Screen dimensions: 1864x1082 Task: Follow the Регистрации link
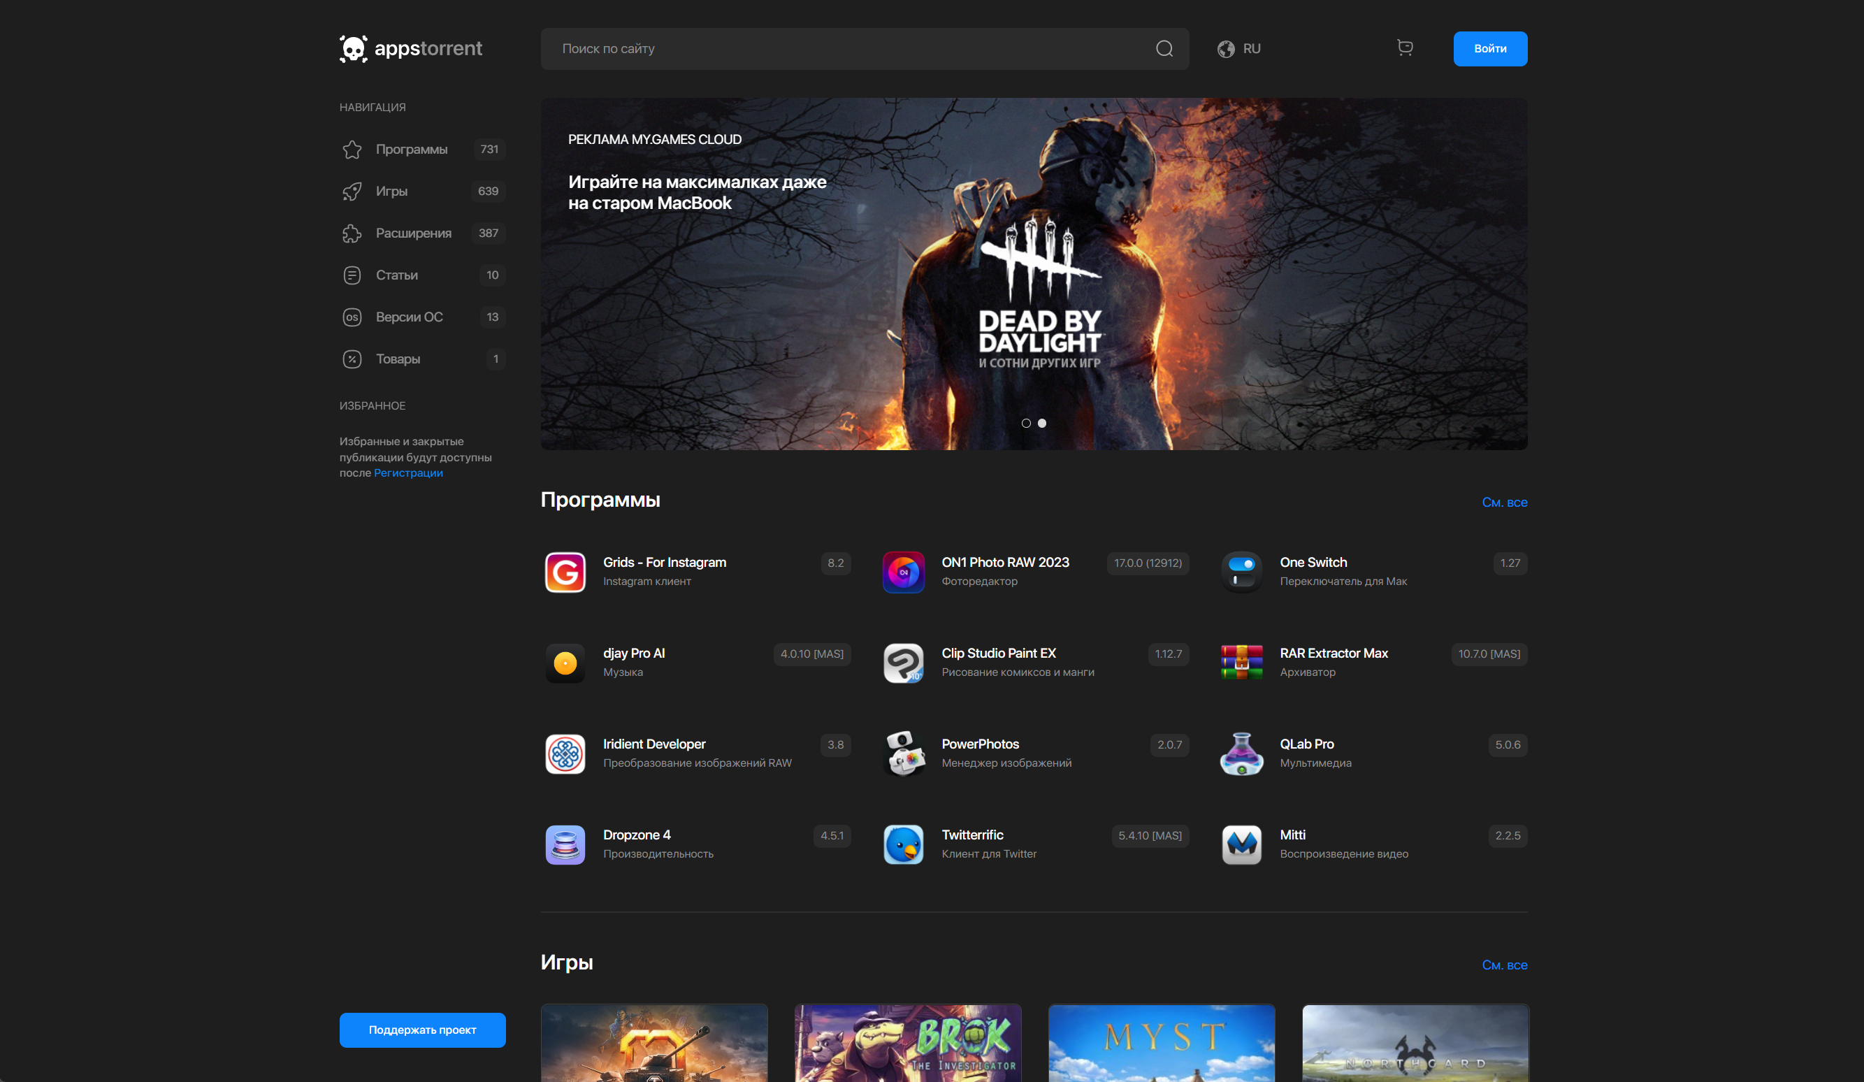407,473
